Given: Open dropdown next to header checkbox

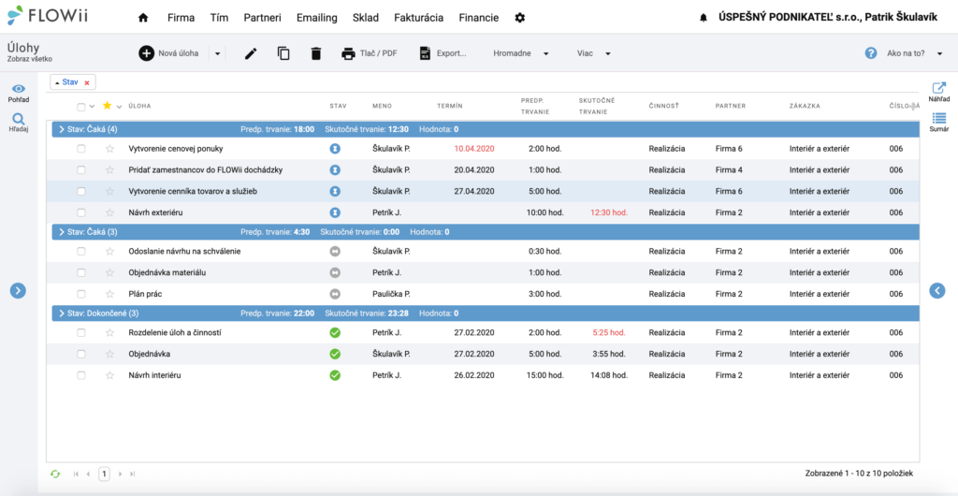Looking at the screenshot, I should 92,107.
